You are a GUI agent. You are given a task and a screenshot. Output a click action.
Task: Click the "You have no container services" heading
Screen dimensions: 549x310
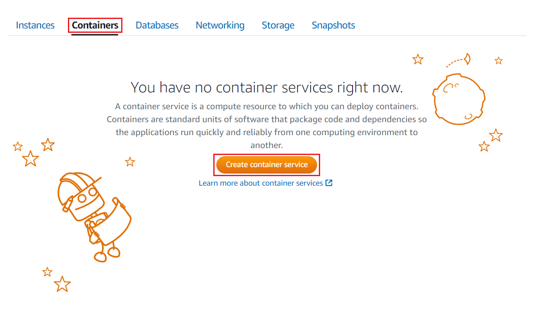266,88
